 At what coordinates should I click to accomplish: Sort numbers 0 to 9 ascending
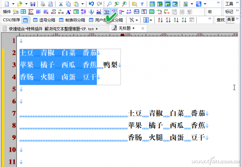[x=176, y=20]
